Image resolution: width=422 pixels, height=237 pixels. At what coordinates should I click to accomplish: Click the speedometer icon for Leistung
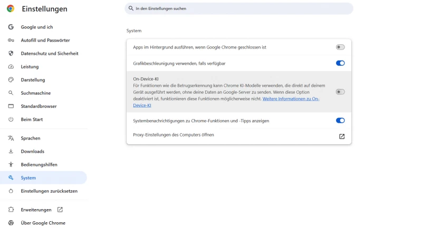click(11, 66)
